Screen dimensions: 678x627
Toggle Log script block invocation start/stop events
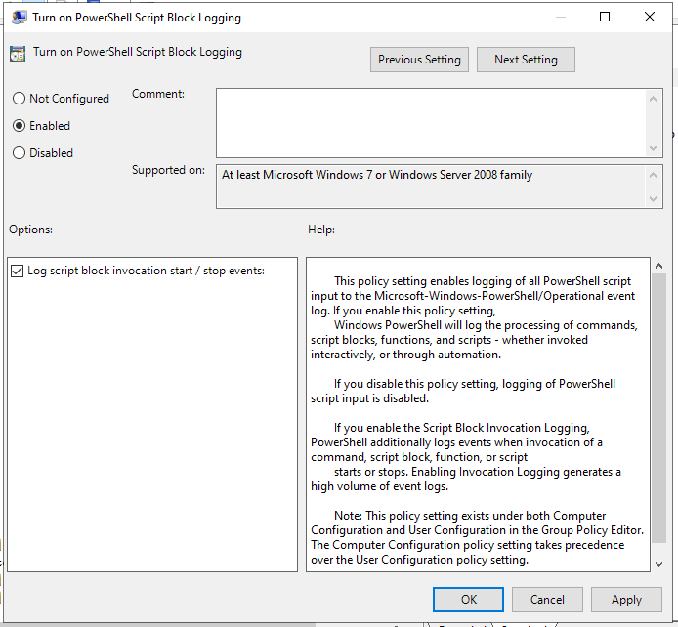(x=17, y=271)
